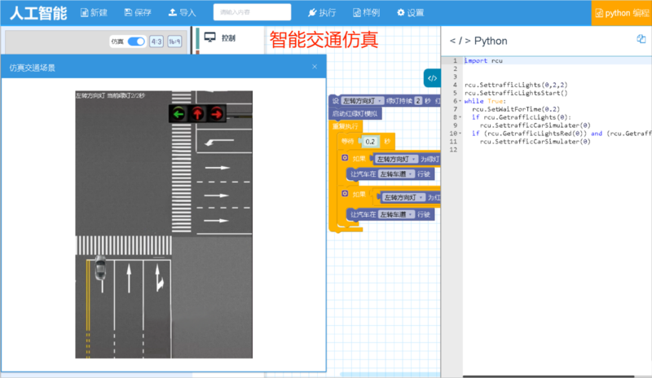Collapse code panel using the </> tab

pyautogui.click(x=432, y=78)
